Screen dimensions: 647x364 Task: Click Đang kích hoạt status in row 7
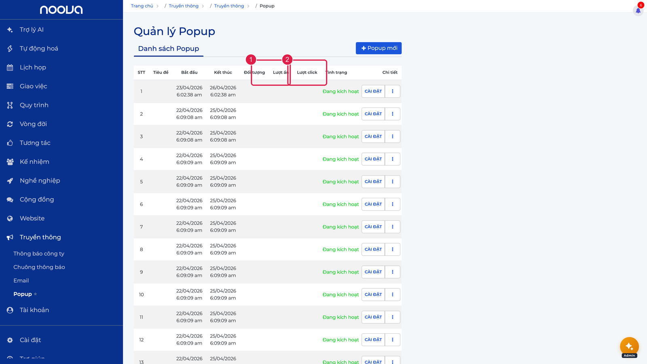340,227
